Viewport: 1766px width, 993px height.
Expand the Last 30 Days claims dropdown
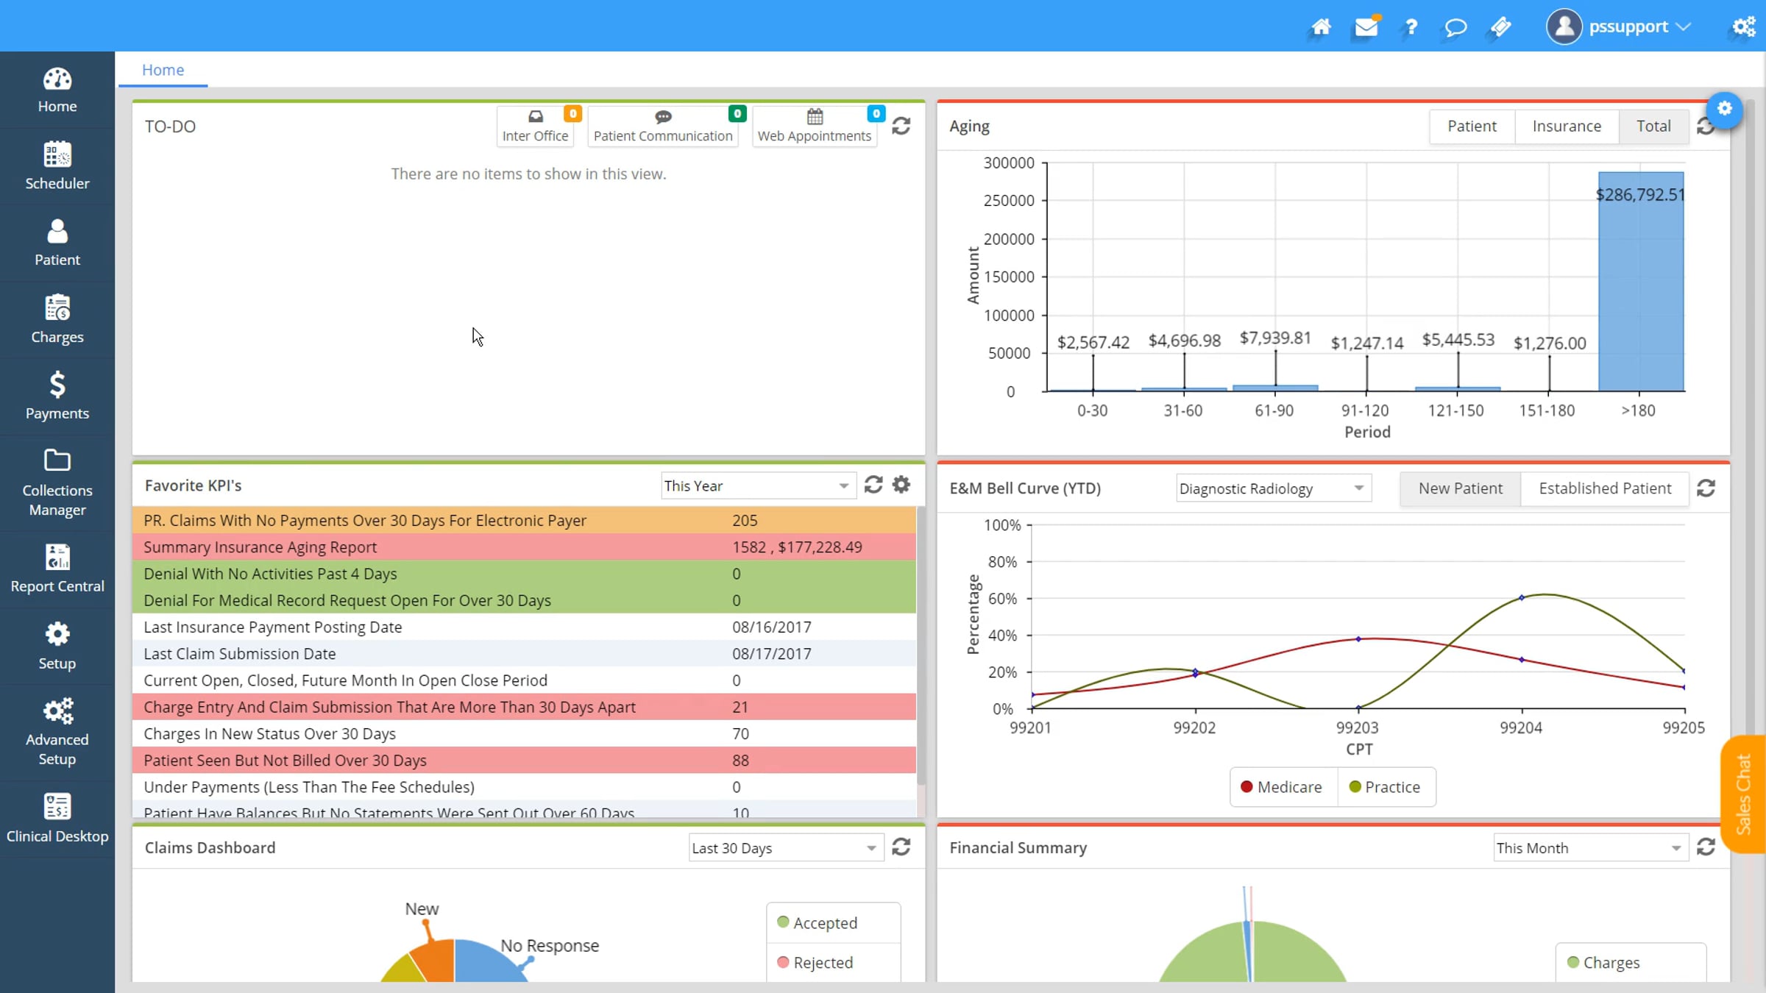click(x=785, y=848)
